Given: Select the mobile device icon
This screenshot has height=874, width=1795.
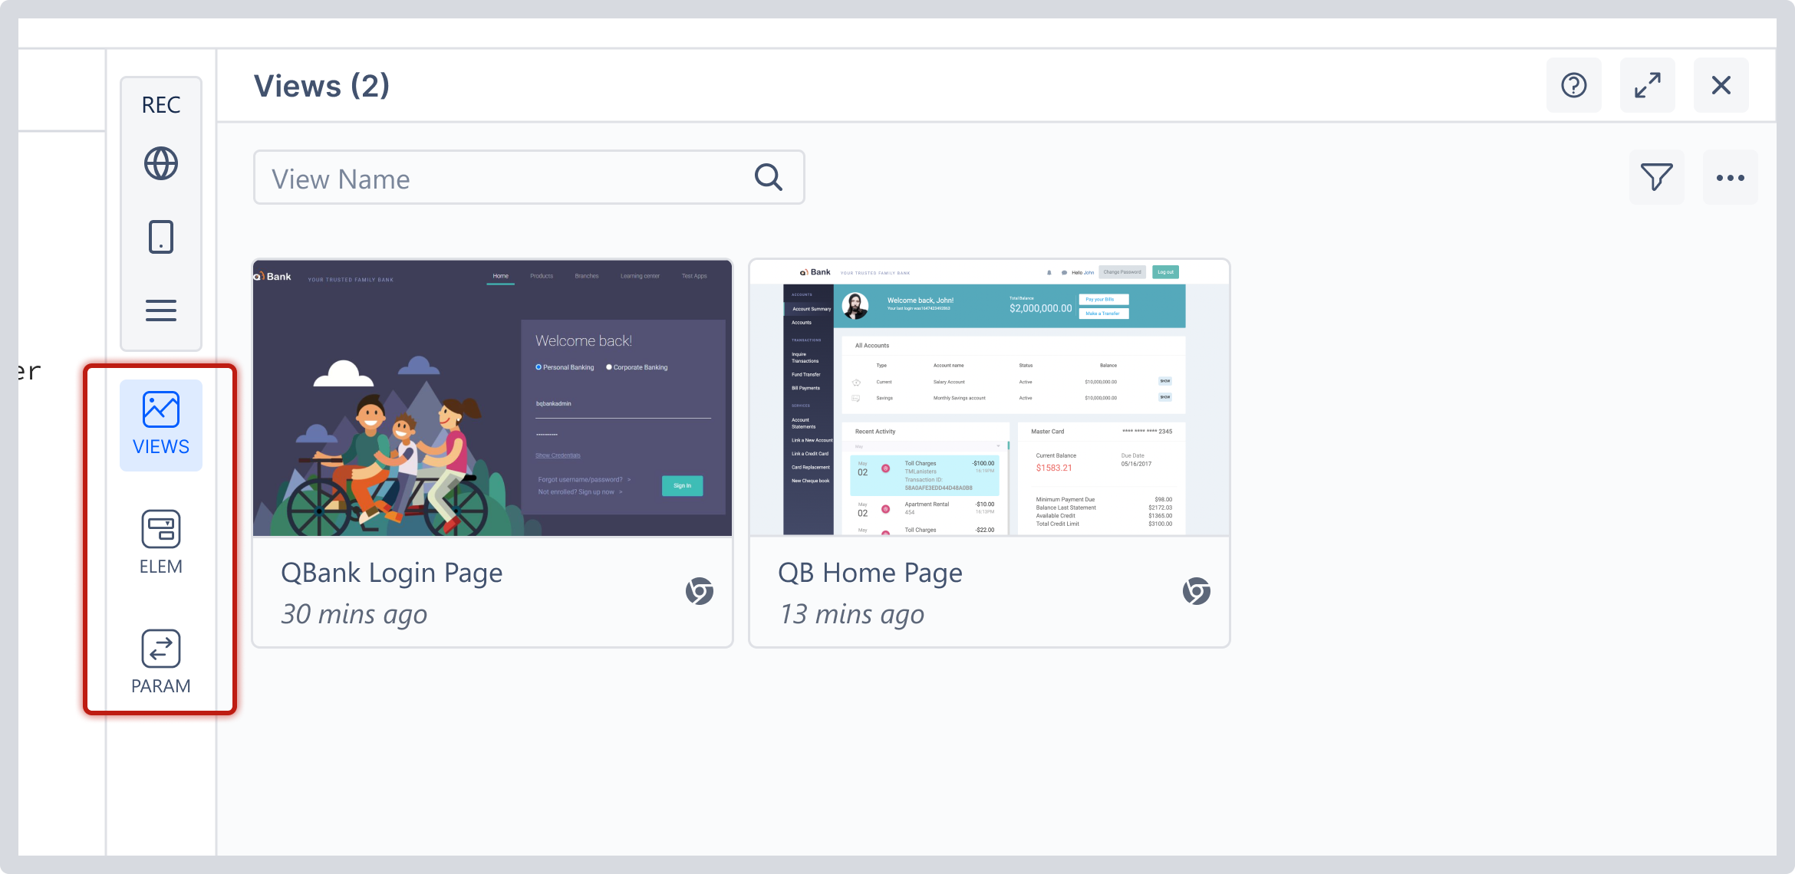Looking at the screenshot, I should (x=161, y=237).
